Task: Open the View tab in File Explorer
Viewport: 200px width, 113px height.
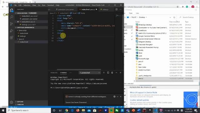Action: coord(137,13)
